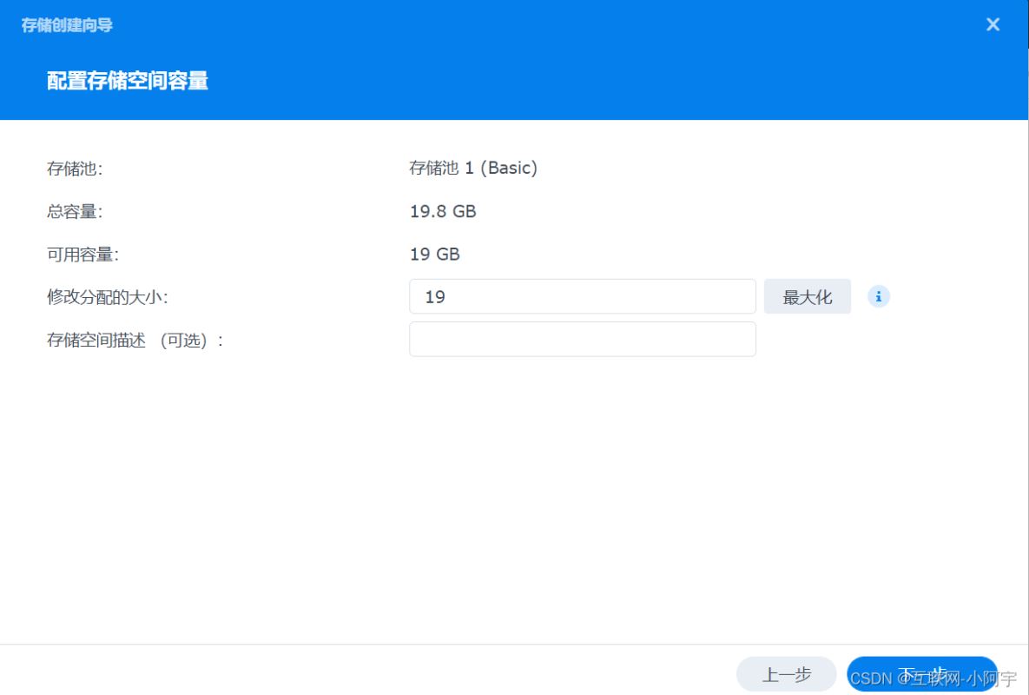Close the storage creation wizard
Viewport: 1029px width, 695px height.
coord(993,24)
